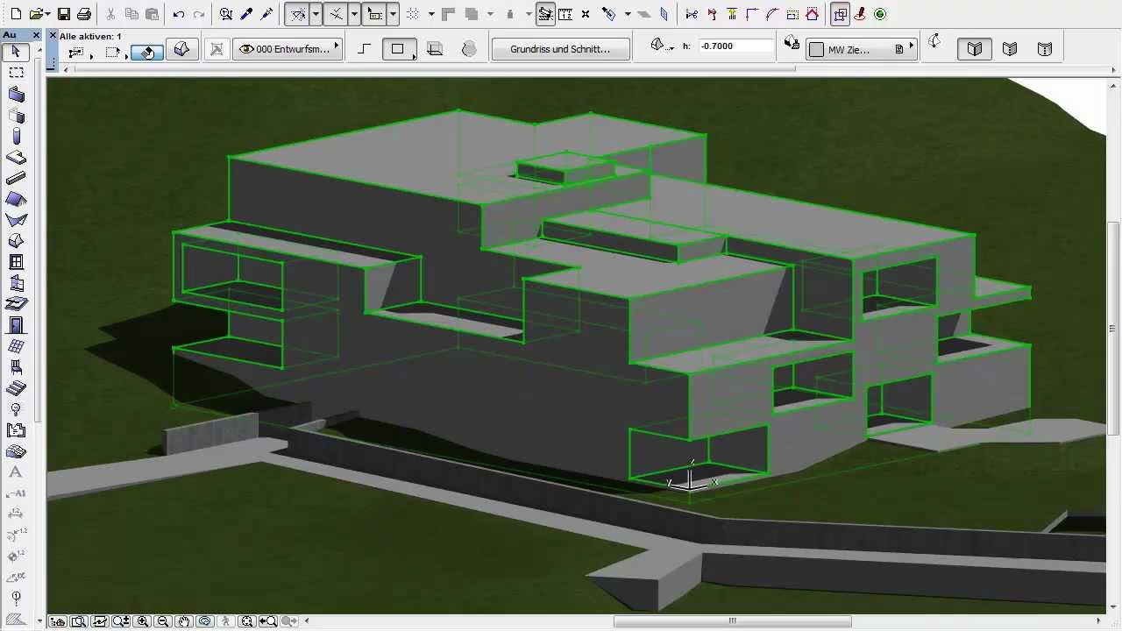Undo the last action
Screen dimensions: 1122x631
pyautogui.click(x=179, y=14)
